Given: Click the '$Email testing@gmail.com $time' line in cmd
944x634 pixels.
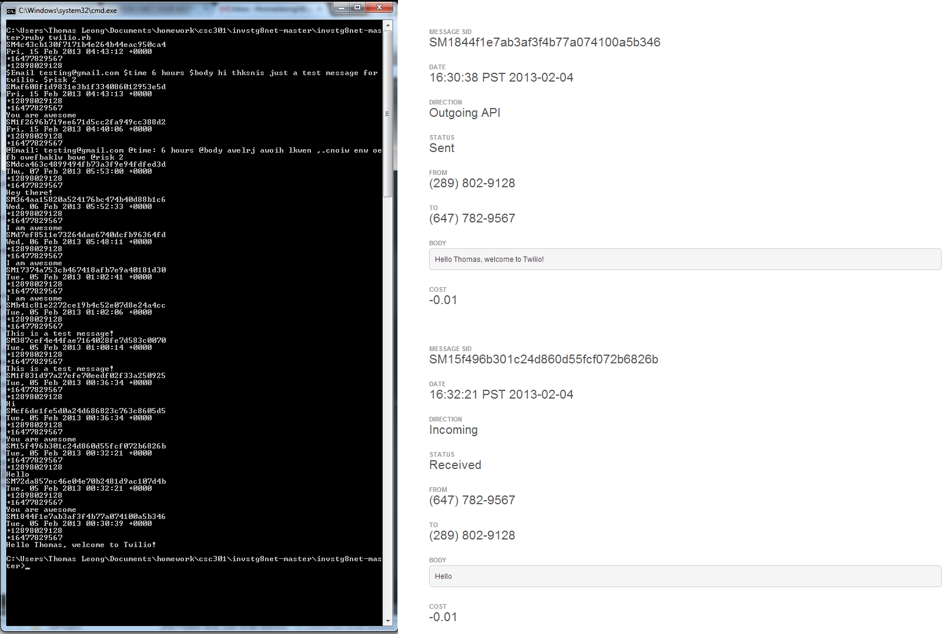Looking at the screenshot, I should pos(192,73).
